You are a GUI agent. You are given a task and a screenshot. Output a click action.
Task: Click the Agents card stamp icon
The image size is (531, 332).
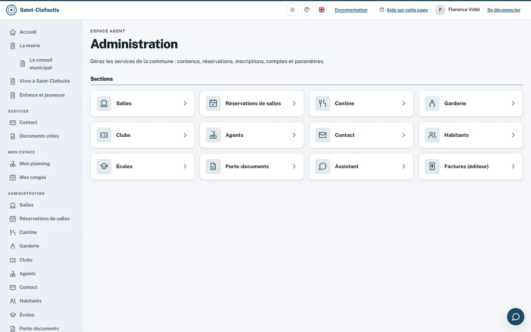coord(213,135)
